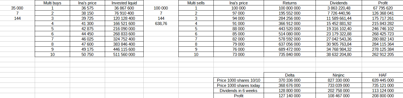
Task: Select the 'Dividends' column header cell
Action: (x=339, y=3)
